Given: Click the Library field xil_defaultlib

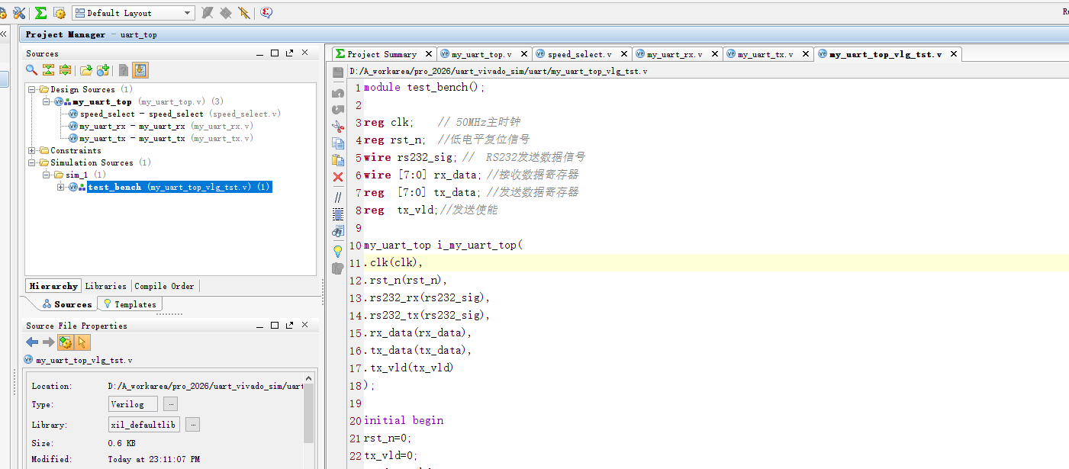Looking at the screenshot, I should pos(144,424).
